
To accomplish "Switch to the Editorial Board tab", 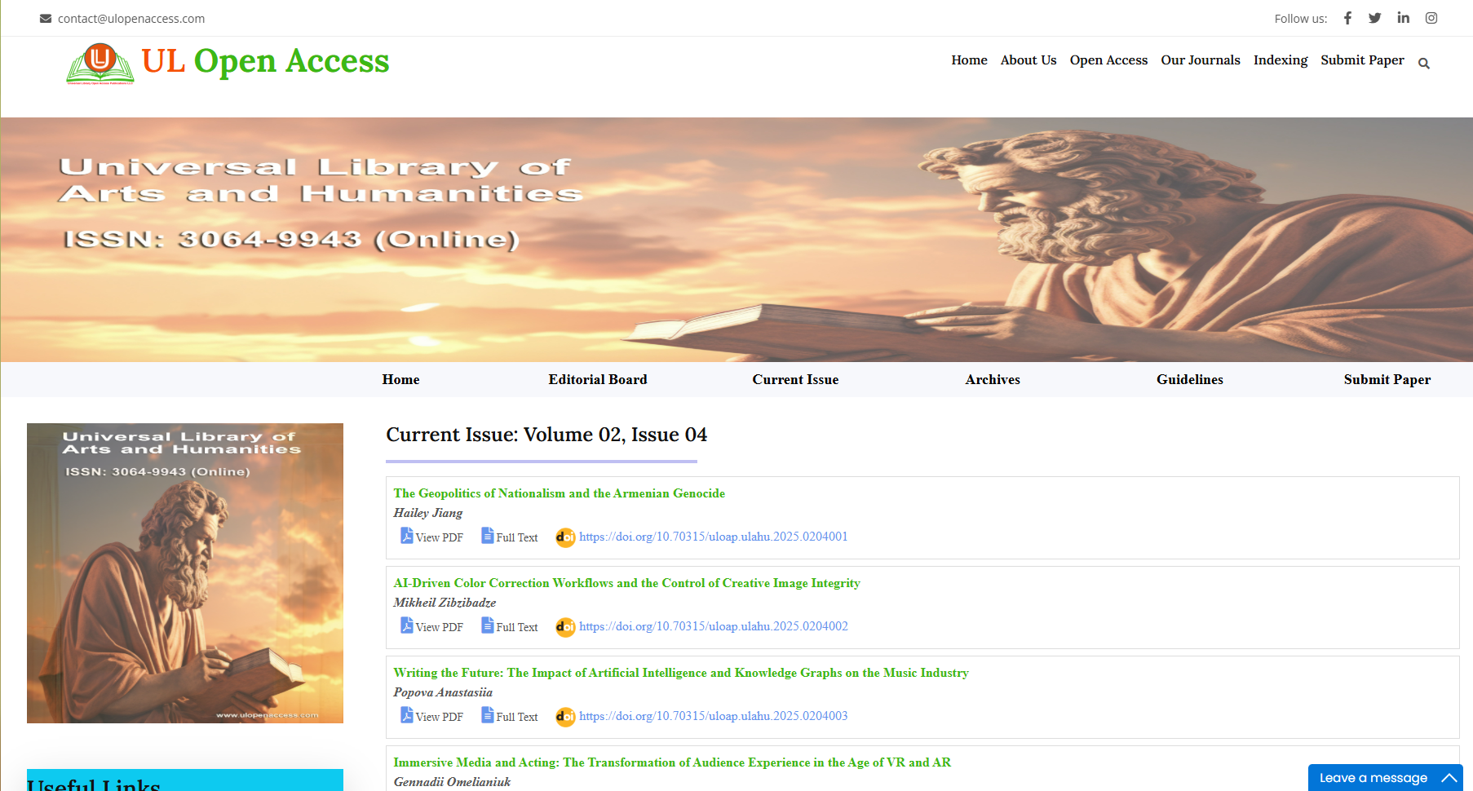I will (x=597, y=379).
